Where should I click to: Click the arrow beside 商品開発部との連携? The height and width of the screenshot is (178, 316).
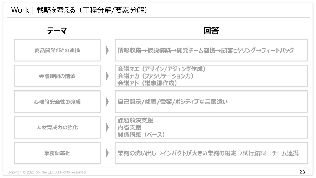[107, 50]
